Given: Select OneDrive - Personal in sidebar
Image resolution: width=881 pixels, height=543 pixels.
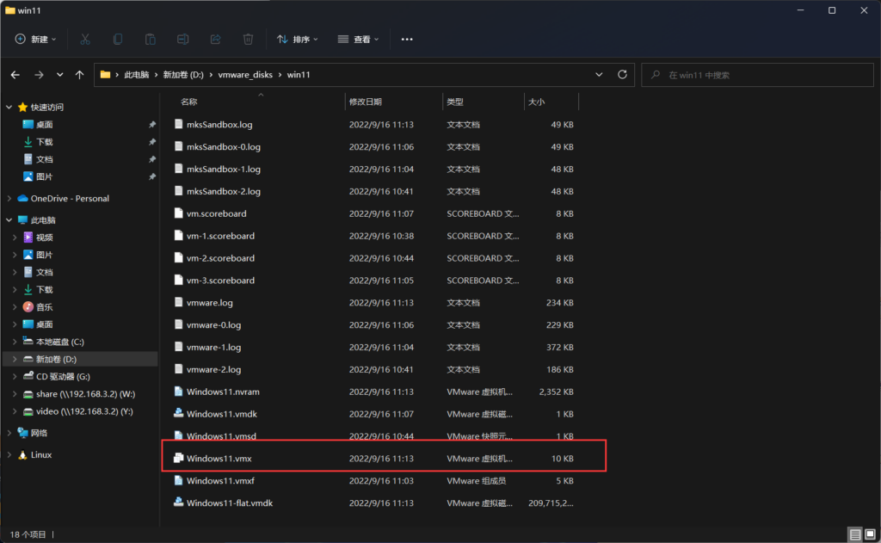Looking at the screenshot, I should coord(70,199).
